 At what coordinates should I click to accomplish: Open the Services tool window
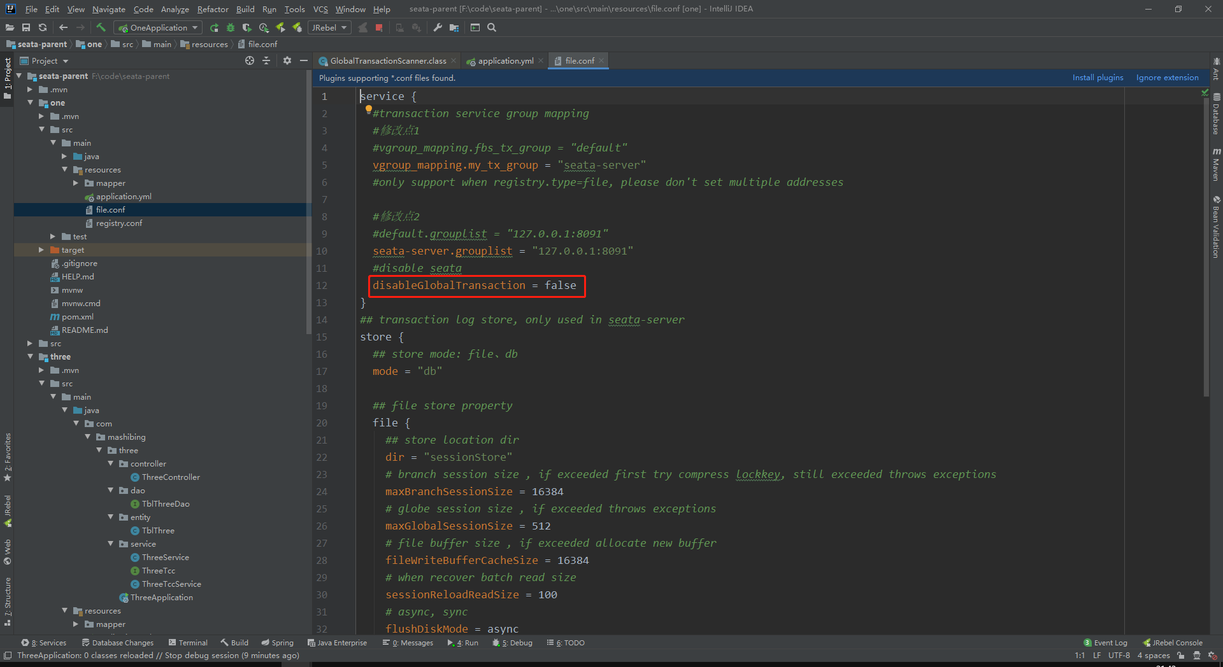[43, 643]
